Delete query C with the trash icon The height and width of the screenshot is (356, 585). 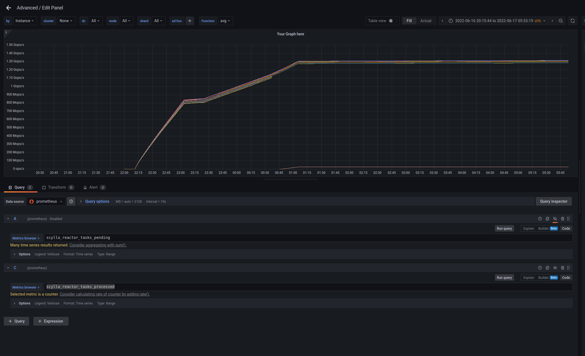coord(563,268)
